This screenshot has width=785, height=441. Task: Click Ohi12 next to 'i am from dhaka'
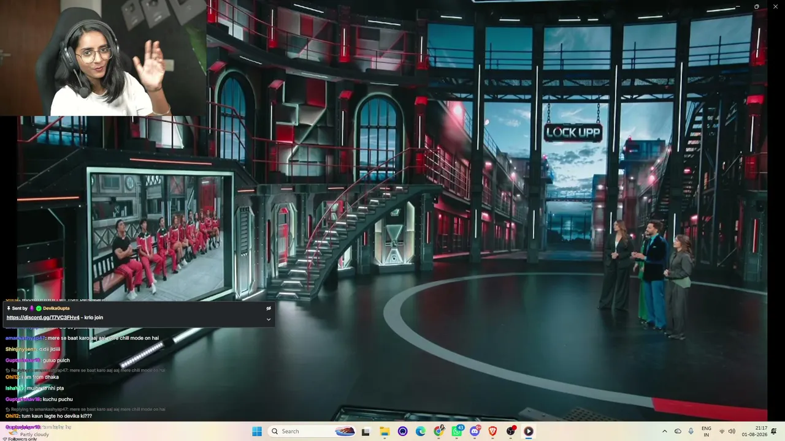pos(13,377)
